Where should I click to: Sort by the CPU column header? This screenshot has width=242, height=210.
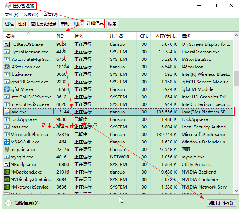[x=144, y=36]
